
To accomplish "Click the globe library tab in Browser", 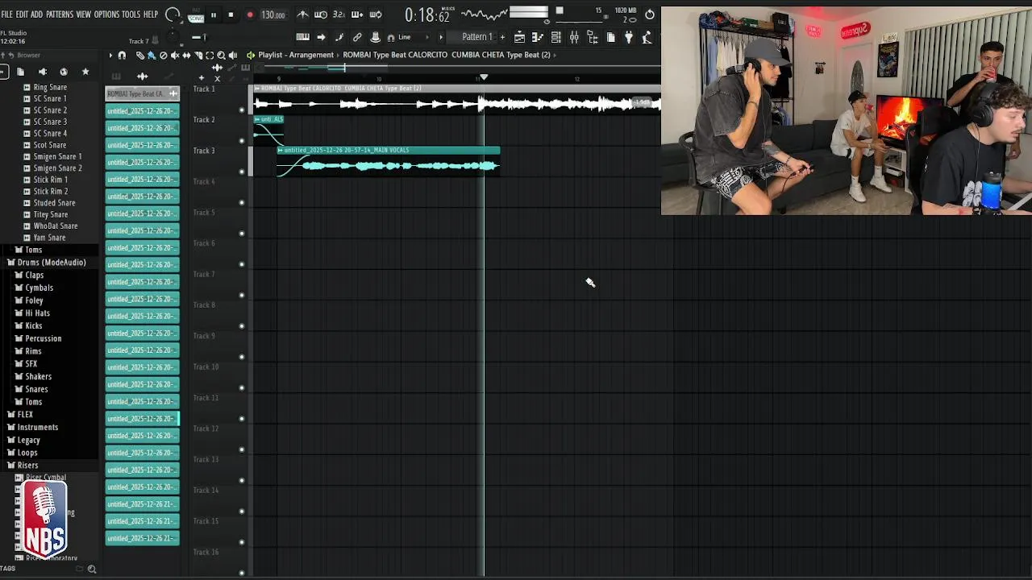I will pyautogui.click(x=64, y=72).
